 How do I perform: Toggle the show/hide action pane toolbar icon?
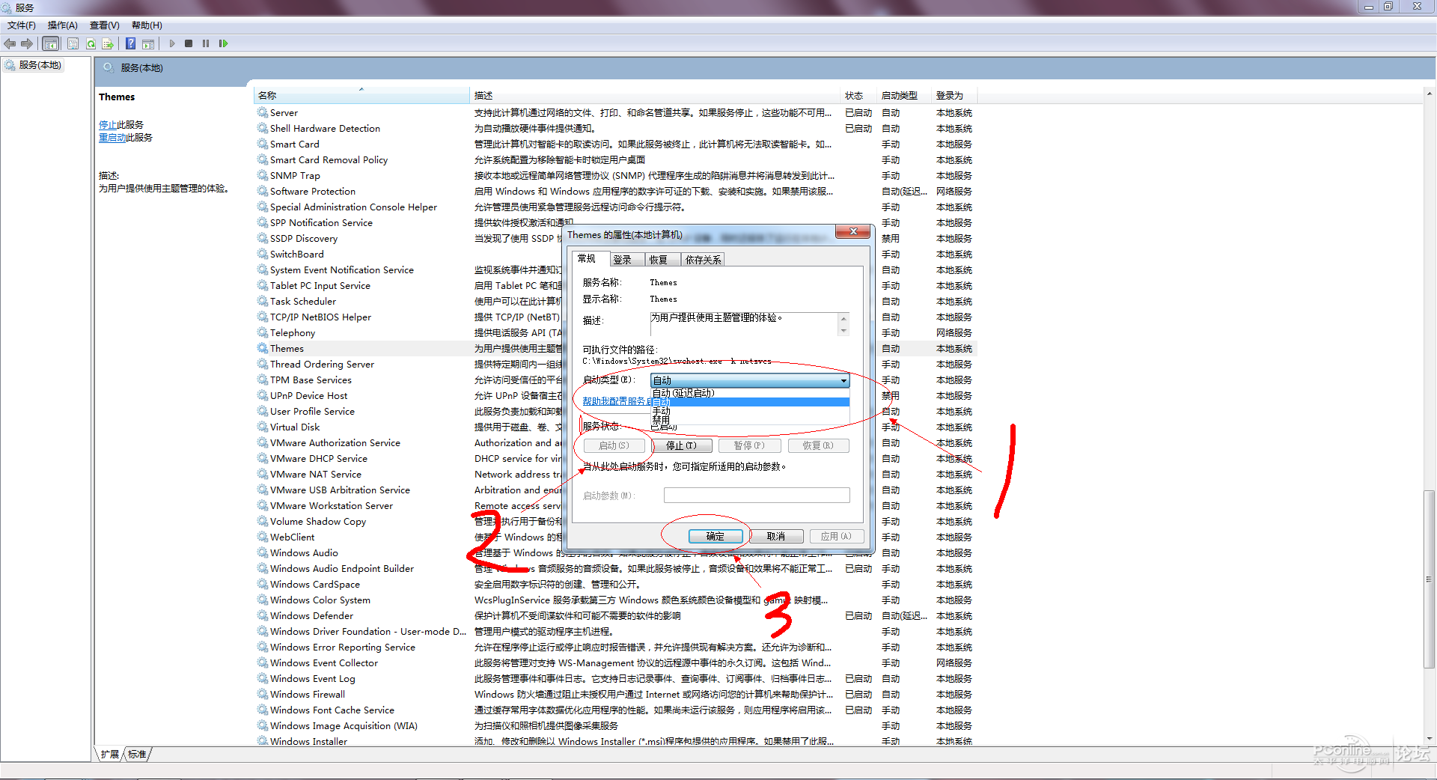(x=148, y=43)
